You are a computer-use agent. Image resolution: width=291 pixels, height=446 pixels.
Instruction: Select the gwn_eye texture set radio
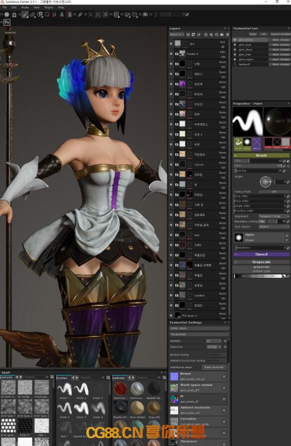point(235,45)
